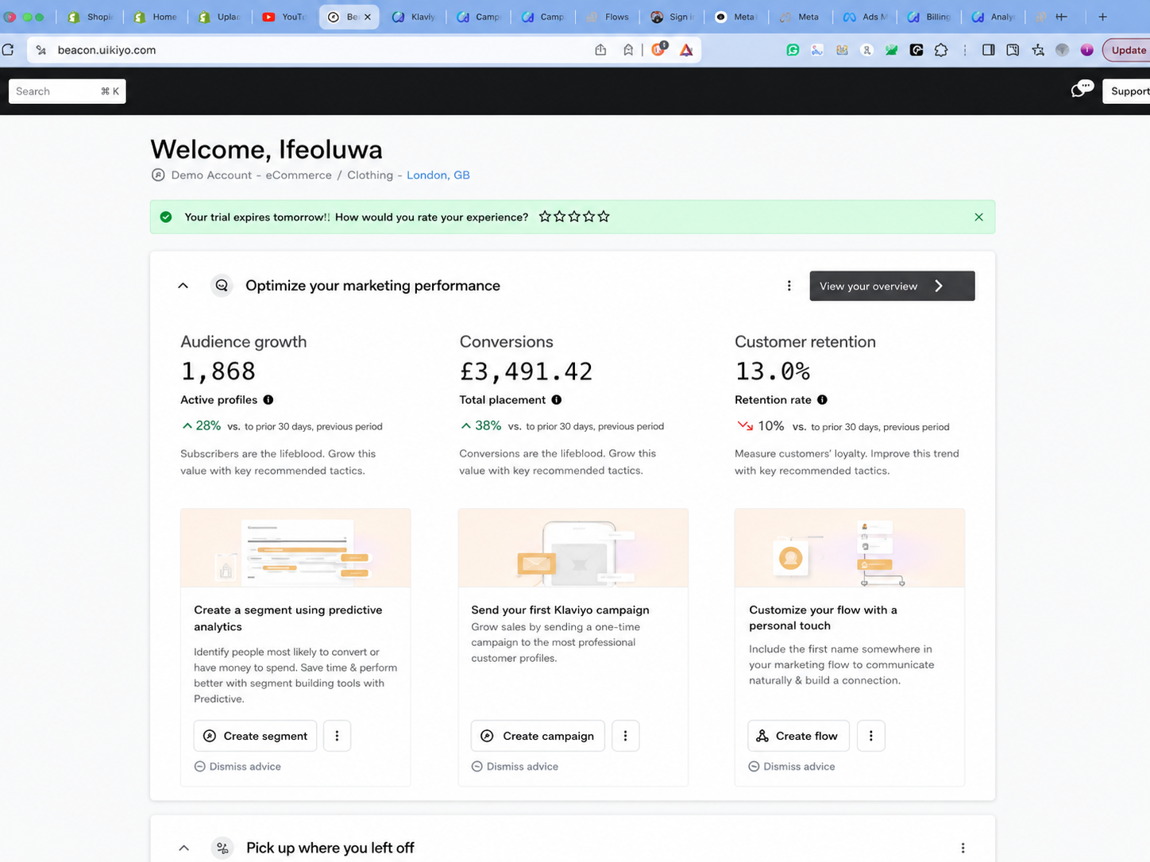Collapse the Pick up where you left off section
Viewport: 1150px width, 862px height.
pyautogui.click(x=183, y=848)
